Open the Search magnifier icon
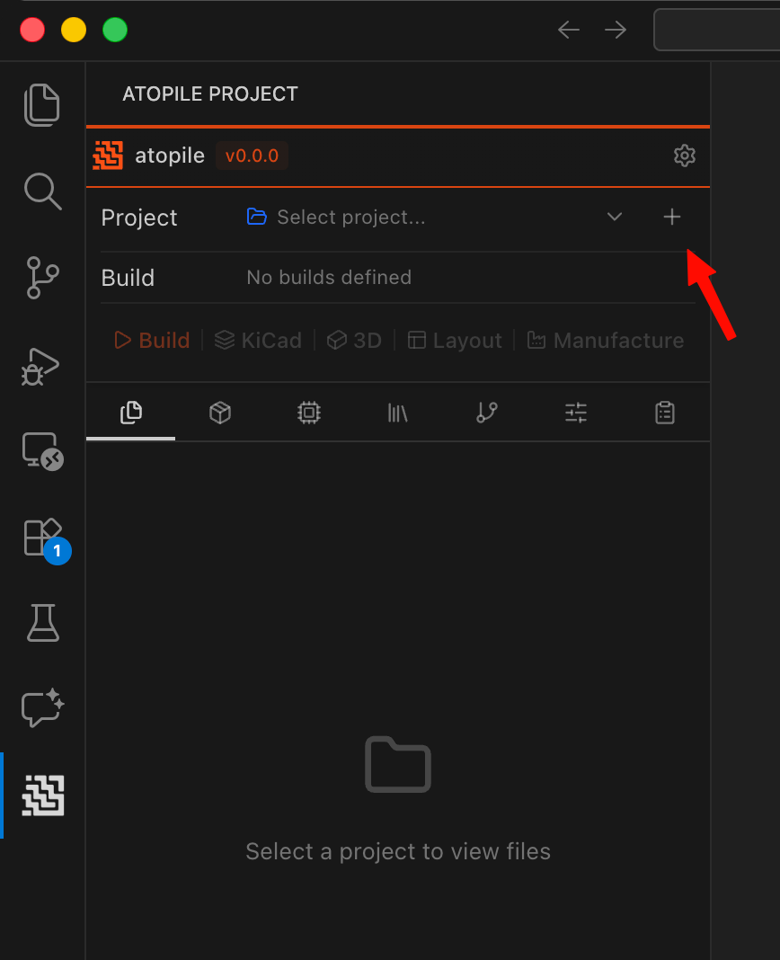The height and width of the screenshot is (960, 780). (x=41, y=191)
